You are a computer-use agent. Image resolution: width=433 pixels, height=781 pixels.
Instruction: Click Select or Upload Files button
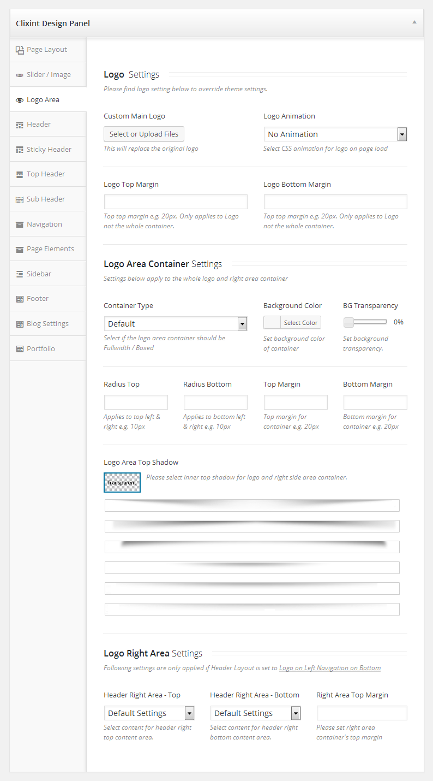click(144, 134)
